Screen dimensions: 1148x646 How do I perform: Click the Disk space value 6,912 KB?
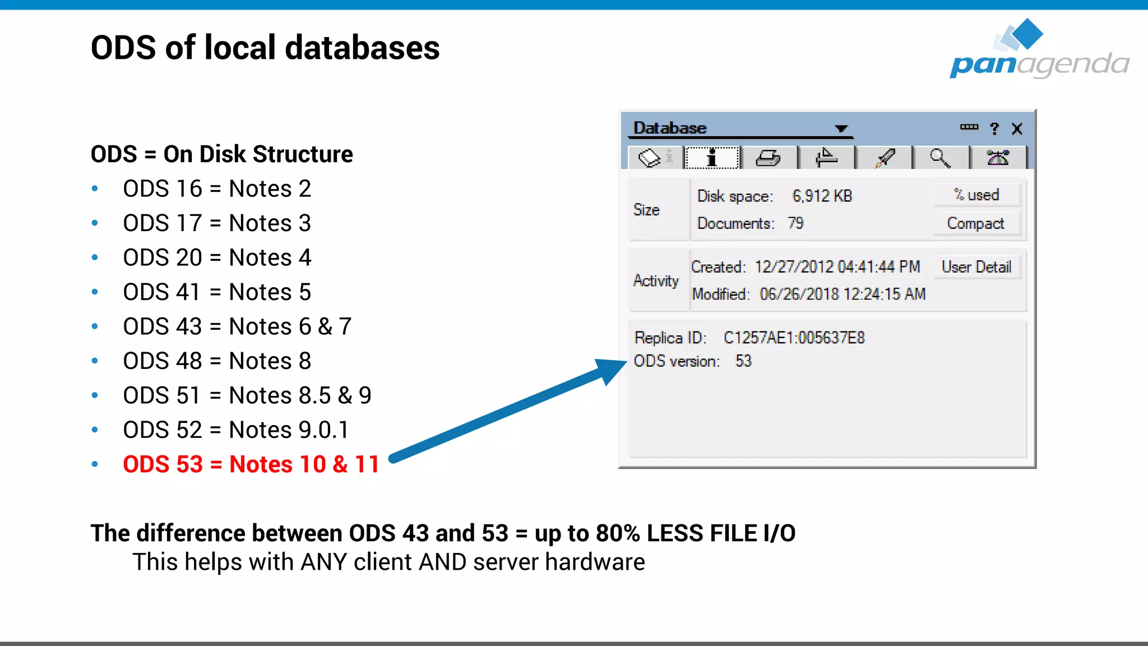[822, 196]
